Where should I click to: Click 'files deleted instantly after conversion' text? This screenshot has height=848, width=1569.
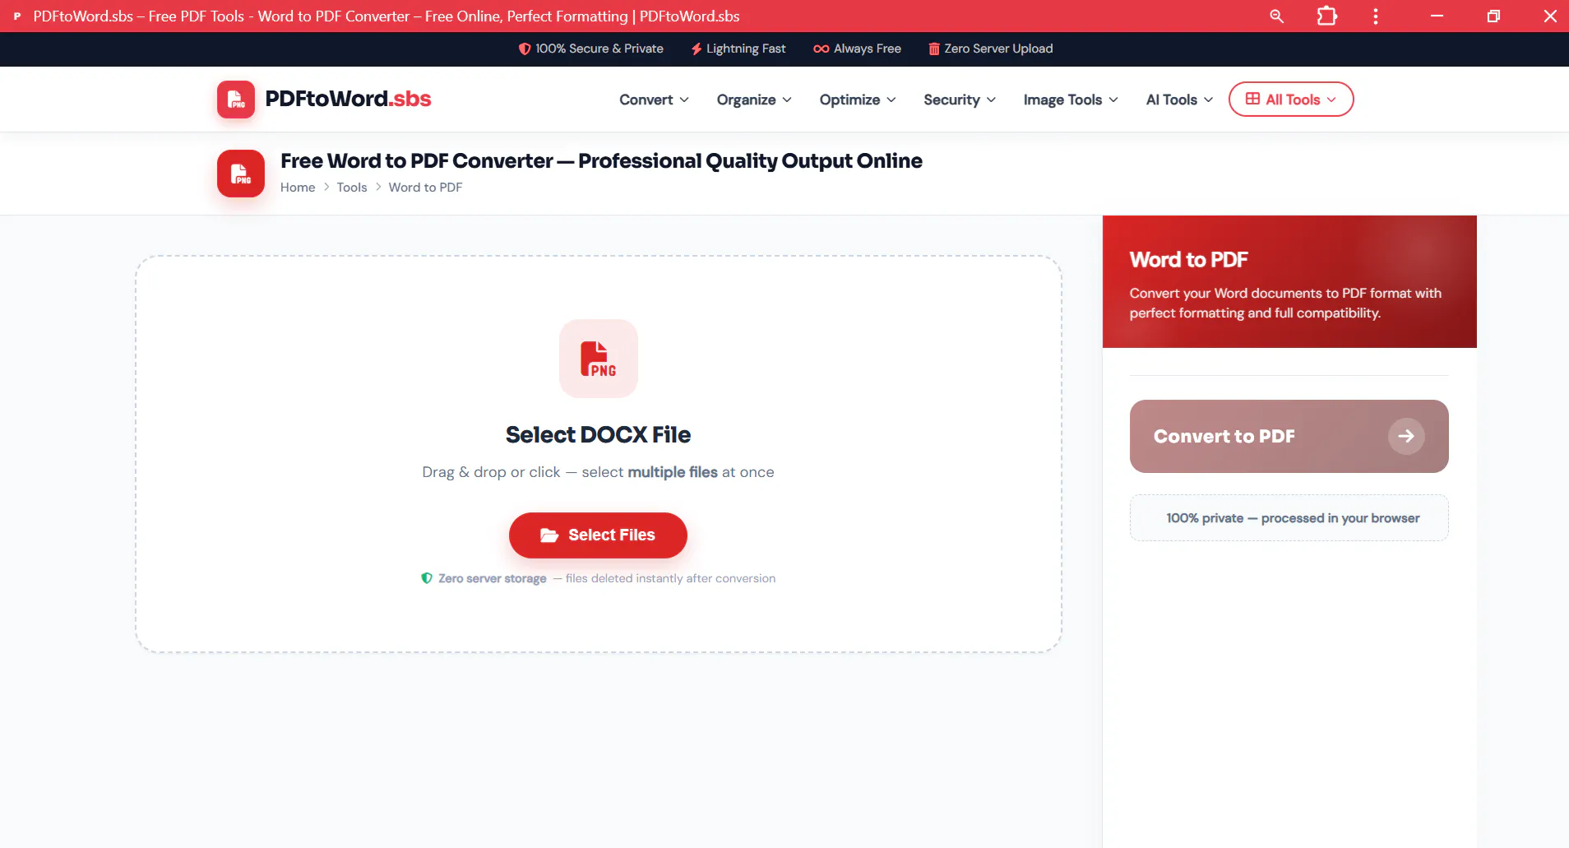670,578
